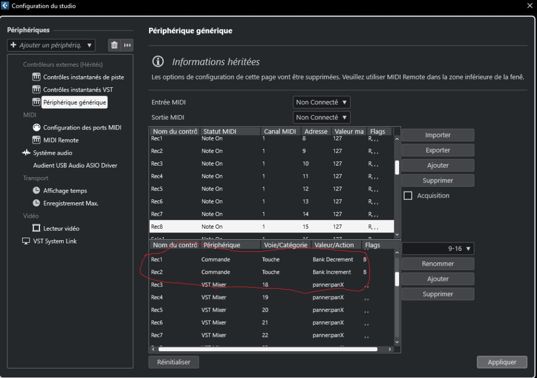Open the Sortie MIDI dropdown
The image size is (537, 378).
point(321,117)
